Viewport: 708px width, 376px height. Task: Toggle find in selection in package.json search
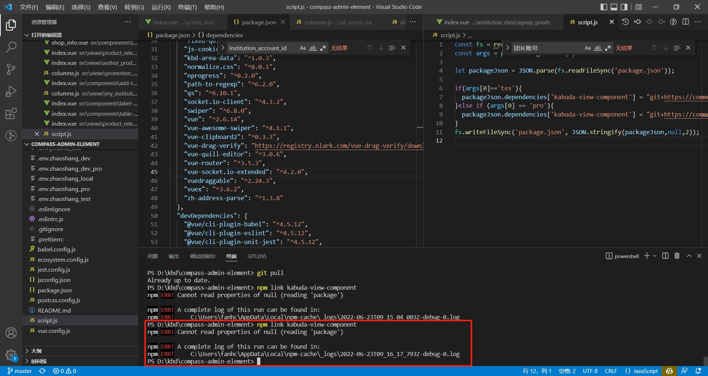[392, 48]
